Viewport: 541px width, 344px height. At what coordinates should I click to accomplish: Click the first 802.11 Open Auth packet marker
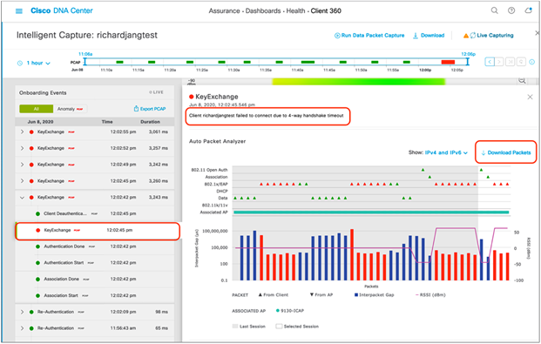pyautogui.click(x=423, y=170)
